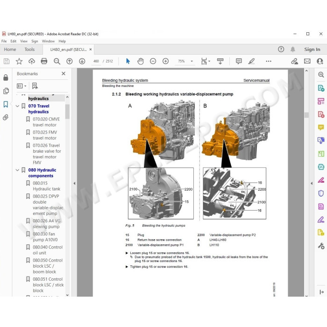The height and width of the screenshot is (327, 327).
Task: Zoom out with minus icon
Action: click(153, 61)
